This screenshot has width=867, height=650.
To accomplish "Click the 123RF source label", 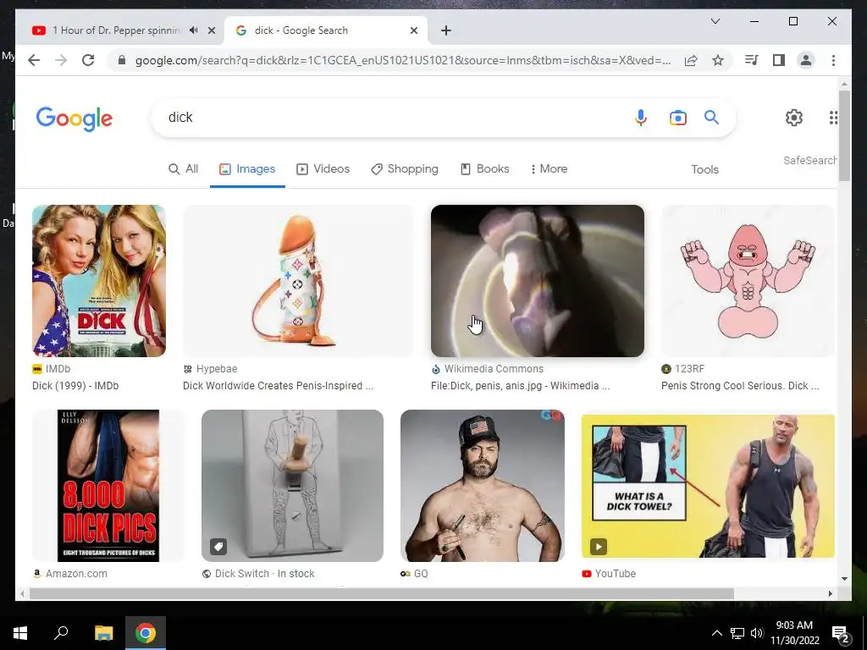I will pos(683,369).
